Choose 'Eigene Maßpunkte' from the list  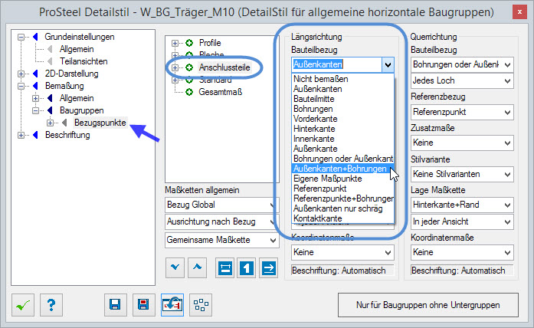click(343, 179)
